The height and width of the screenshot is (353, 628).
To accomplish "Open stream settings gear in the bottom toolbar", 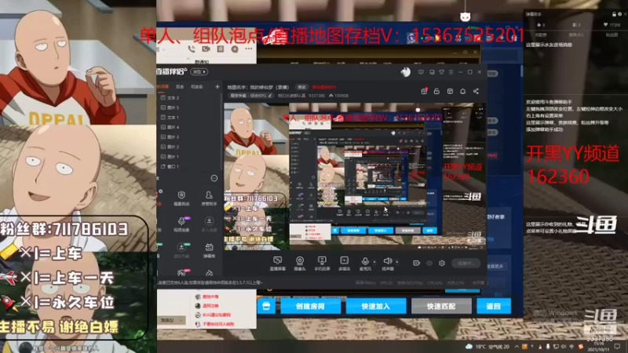I will pyautogui.click(x=442, y=263).
